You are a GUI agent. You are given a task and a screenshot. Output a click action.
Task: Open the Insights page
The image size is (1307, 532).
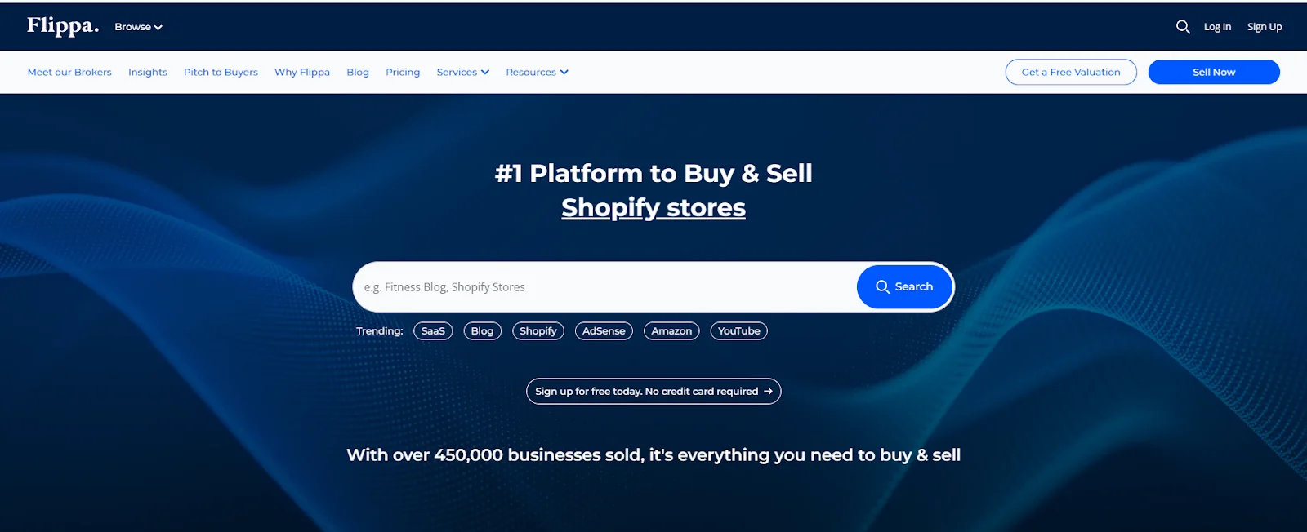(148, 72)
